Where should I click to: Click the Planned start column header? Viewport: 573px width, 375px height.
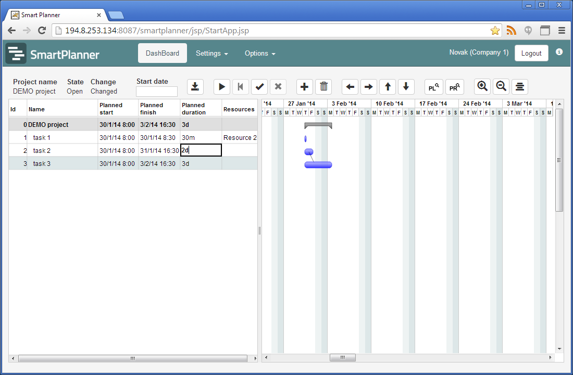[118, 109]
